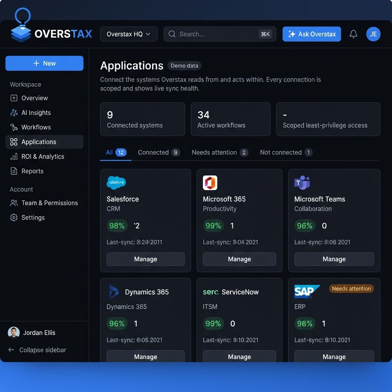Click Scoped least-privilege access card
Screen dimensions: 392x392
pos(328,119)
